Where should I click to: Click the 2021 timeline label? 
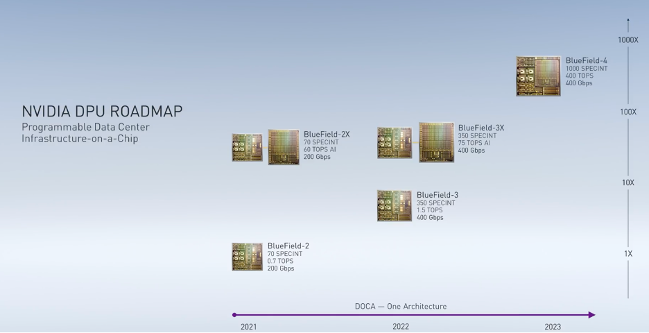point(248,327)
